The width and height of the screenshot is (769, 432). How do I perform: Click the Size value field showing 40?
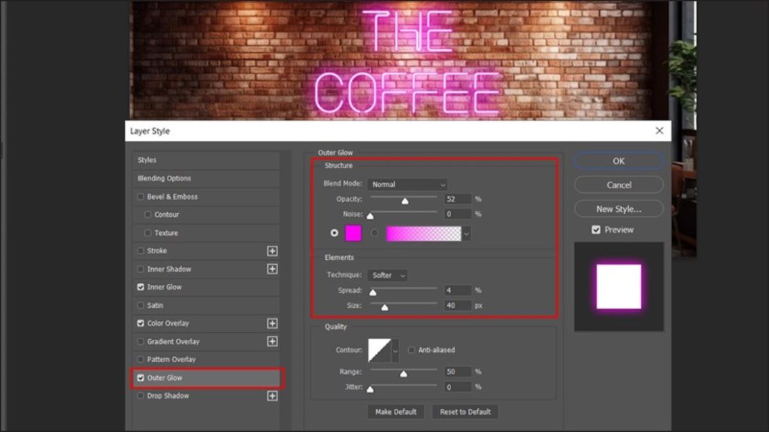click(458, 306)
